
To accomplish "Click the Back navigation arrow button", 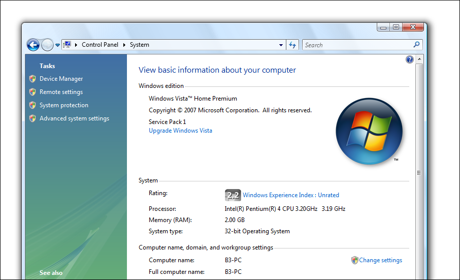I will click(x=33, y=45).
